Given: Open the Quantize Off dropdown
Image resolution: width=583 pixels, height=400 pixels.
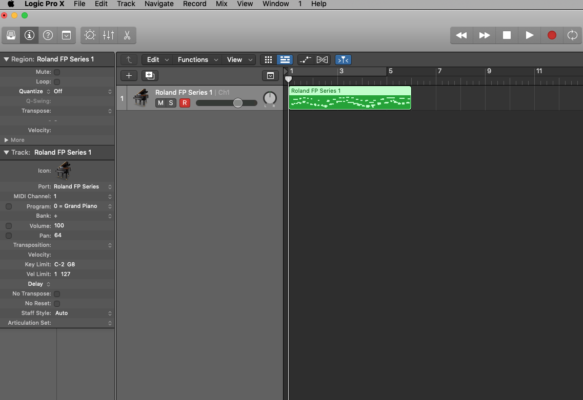Looking at the screenshot, I should point(83,91).
